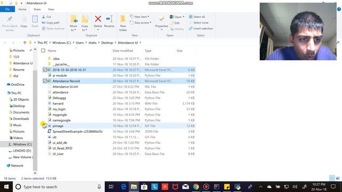Open the Move to menu

(74, 23)
